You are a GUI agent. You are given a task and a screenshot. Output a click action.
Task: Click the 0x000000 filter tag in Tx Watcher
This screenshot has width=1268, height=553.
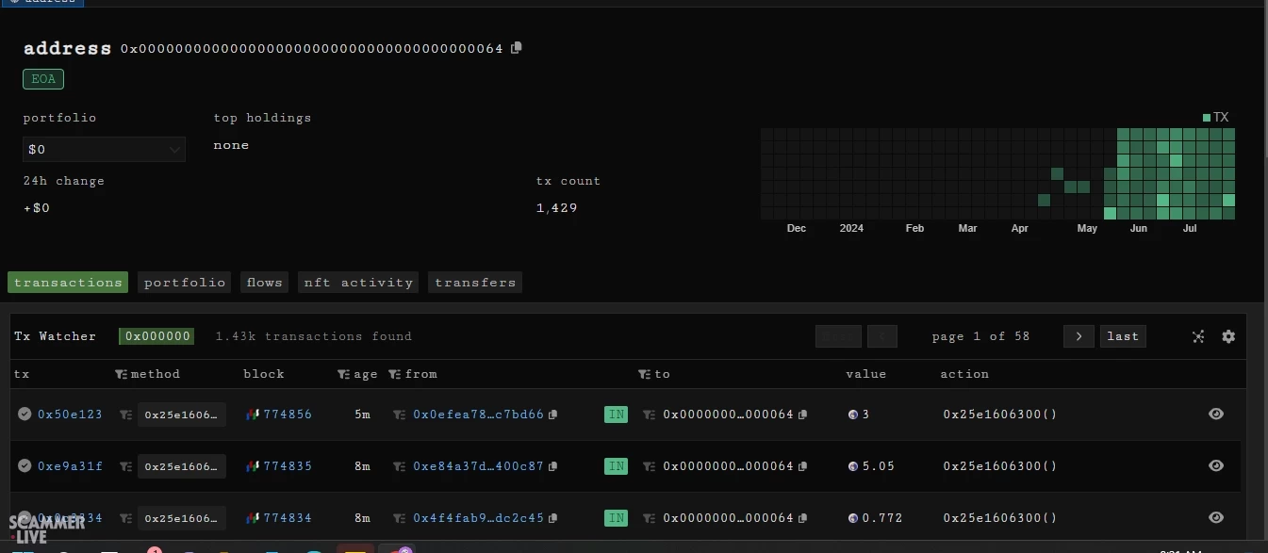click(156, 336)
